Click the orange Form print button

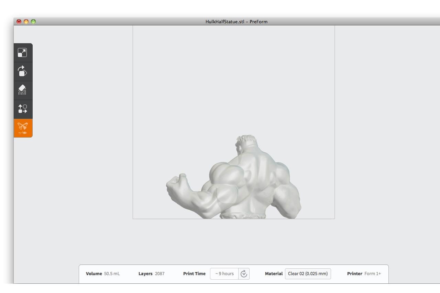point(23,128)
